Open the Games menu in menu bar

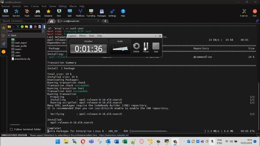52,6
